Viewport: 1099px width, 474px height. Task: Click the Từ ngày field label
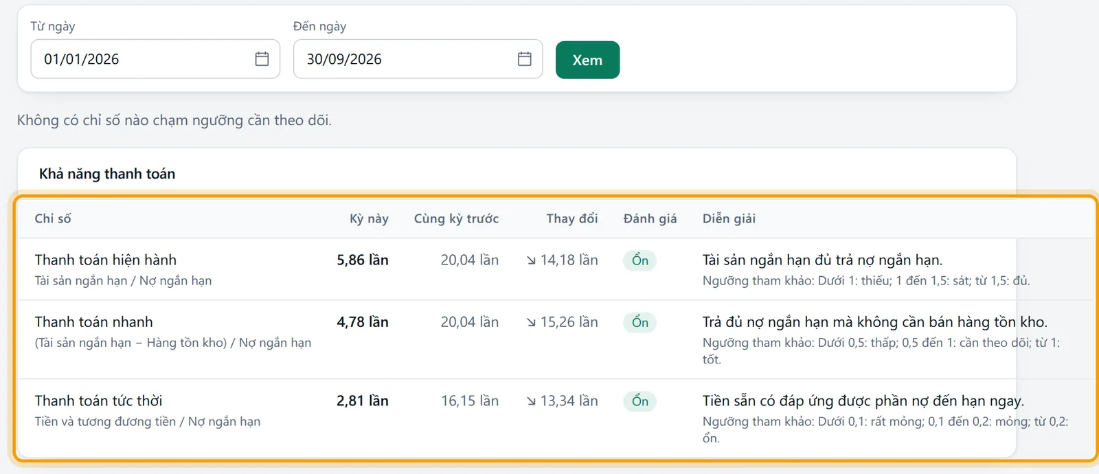tap(53, 26)
